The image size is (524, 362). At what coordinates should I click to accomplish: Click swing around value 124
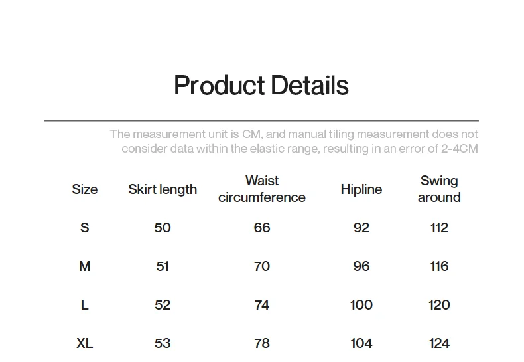tap(439, 343)
